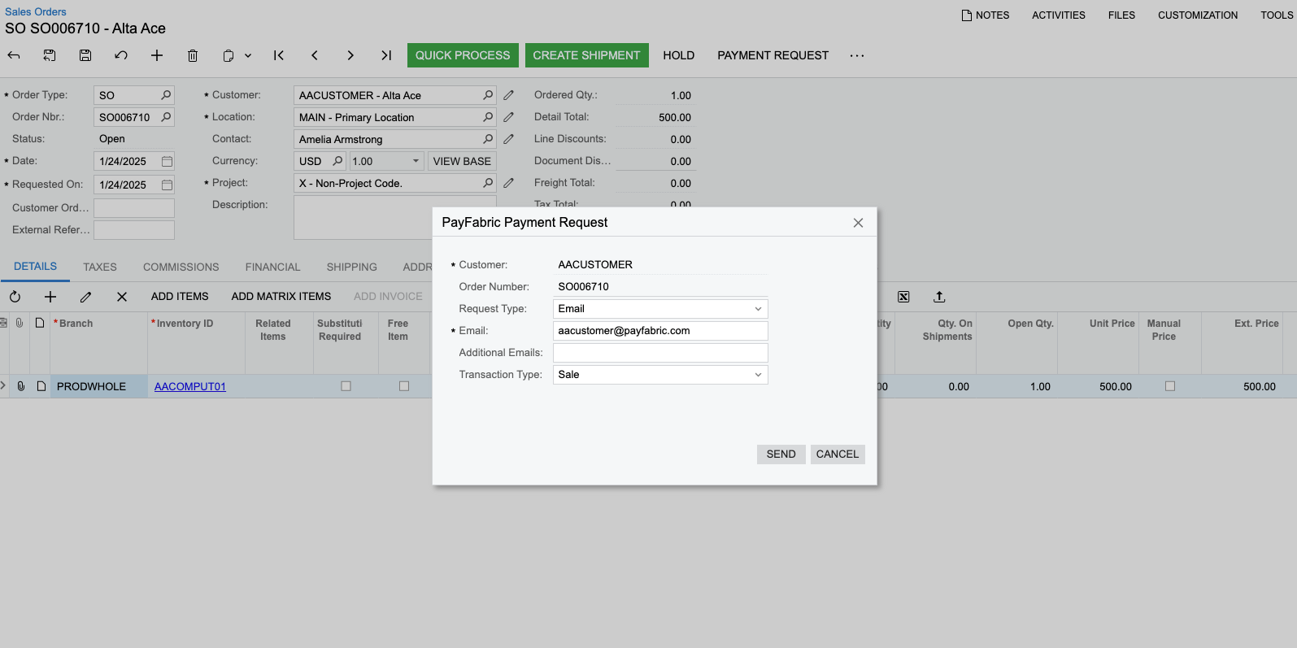This screenshot has height=648, width=1297.
Task: Switch to the Financial tab
Action: (272, 267)
